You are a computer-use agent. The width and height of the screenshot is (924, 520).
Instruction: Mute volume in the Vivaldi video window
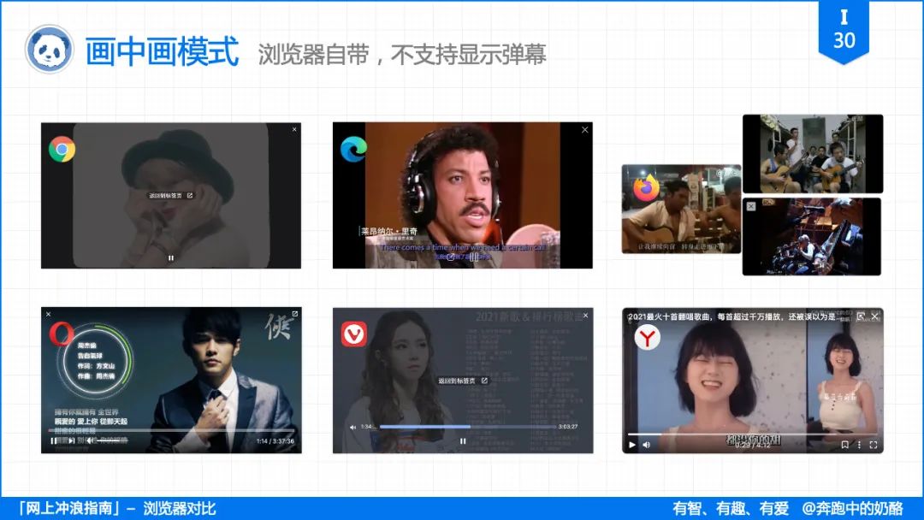click(x=353, y=427)
